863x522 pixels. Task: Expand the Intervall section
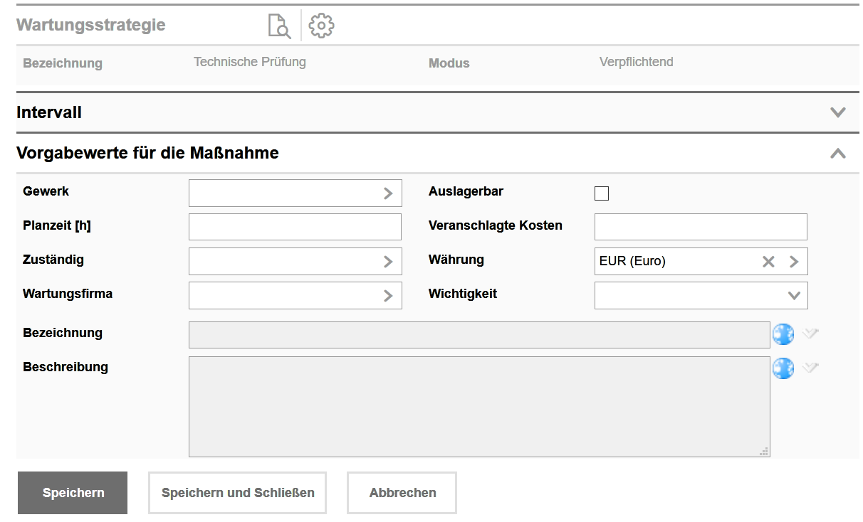[838, 112]
